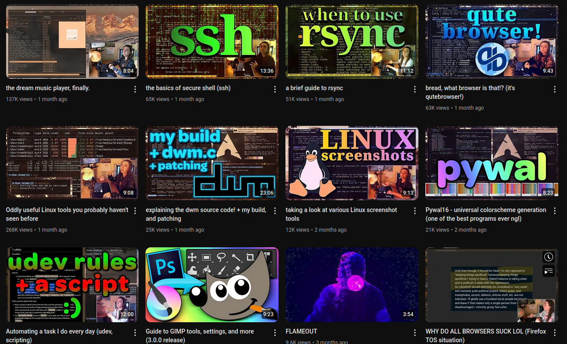The width and height of the screenshot is (567, 344).
Task: Click '51K views • 1 month ago' text
Action: point(315,99)
